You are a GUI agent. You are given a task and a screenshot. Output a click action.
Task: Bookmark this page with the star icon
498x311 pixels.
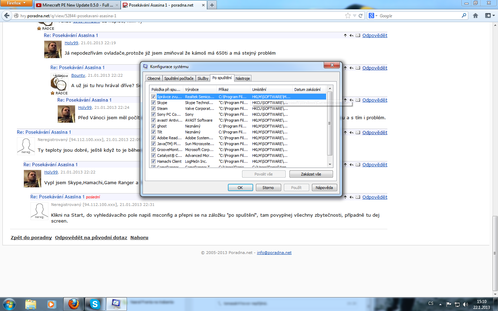(348, 16)
